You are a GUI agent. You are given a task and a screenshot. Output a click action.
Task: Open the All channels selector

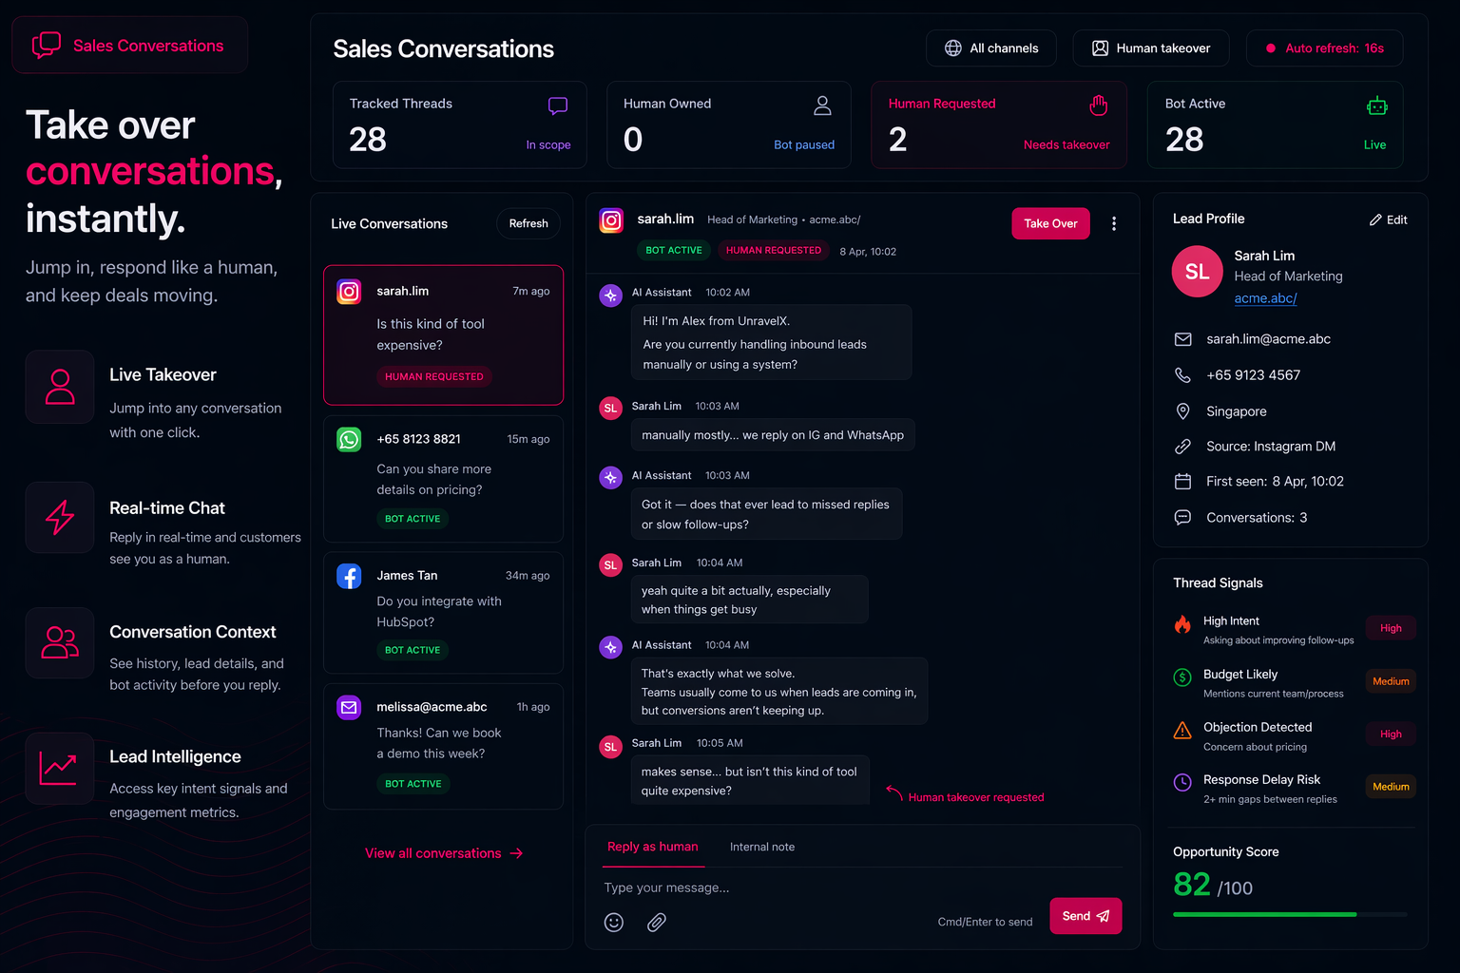tap(991, 48)
